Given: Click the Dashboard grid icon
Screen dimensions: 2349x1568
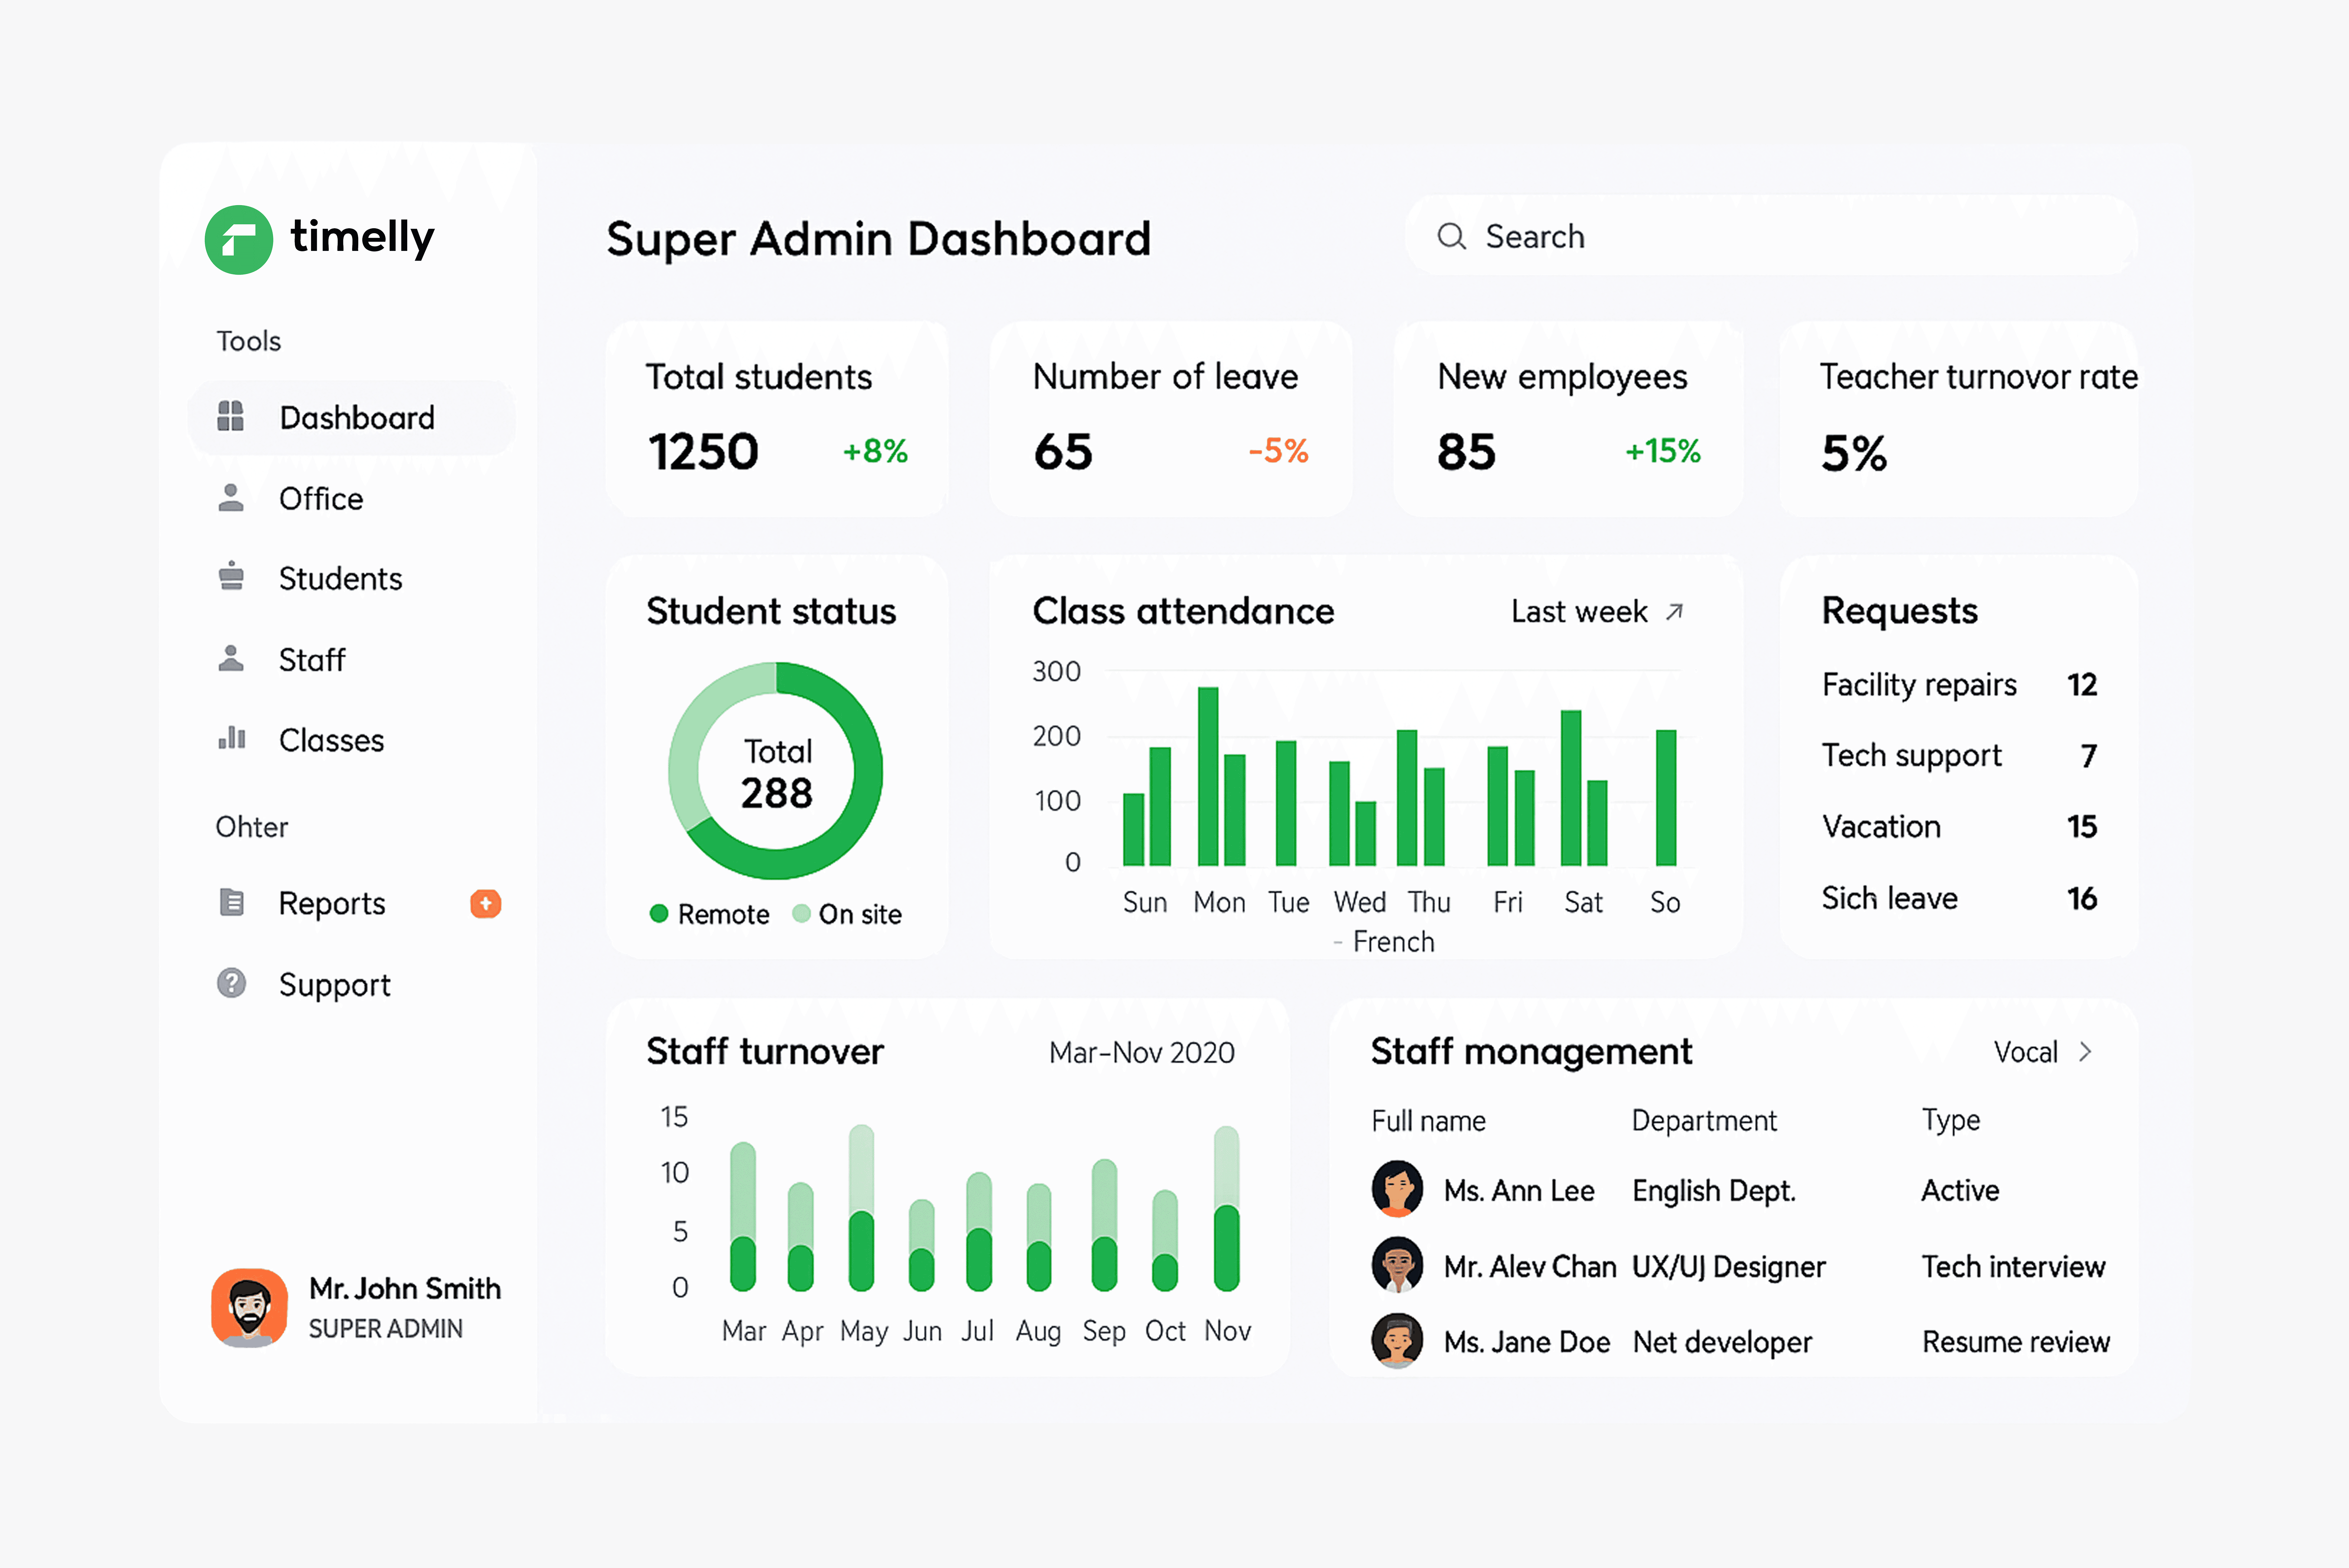Looking at the screenshot, I should (x=231, y=416).
